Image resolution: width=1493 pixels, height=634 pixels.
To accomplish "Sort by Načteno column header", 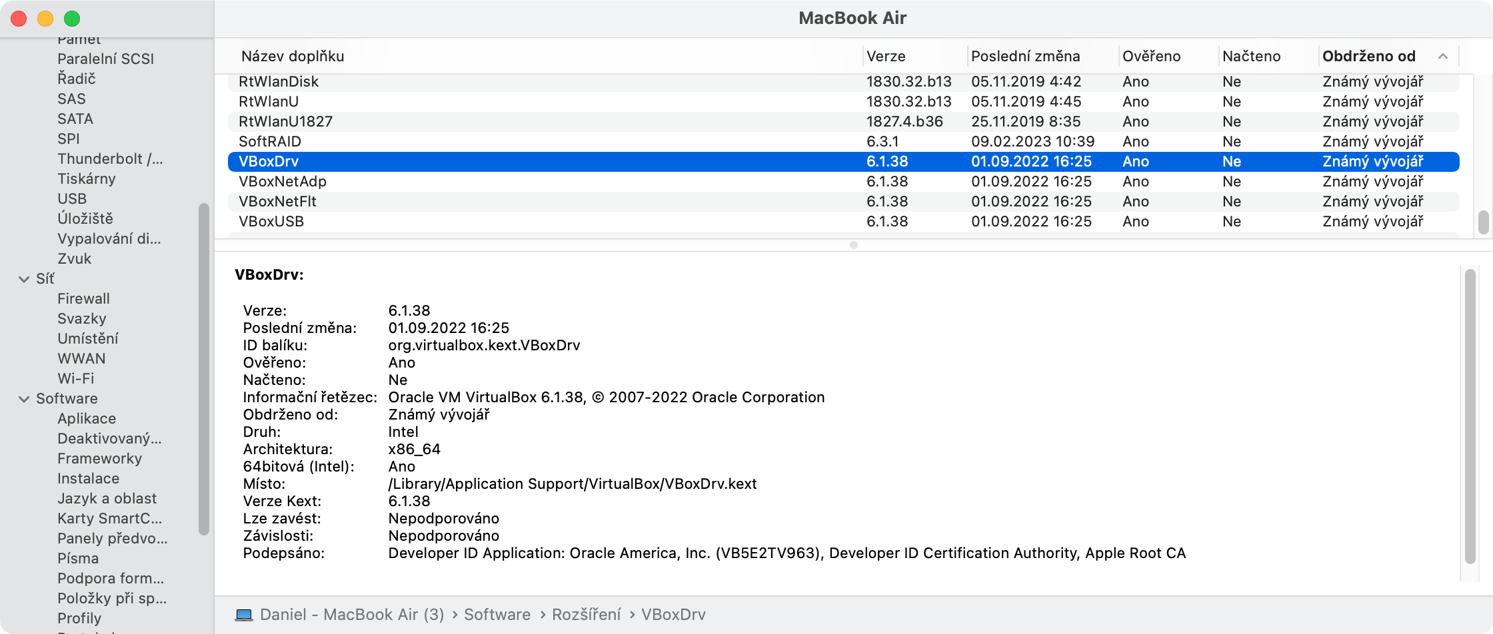I will tap(1251, 57).
